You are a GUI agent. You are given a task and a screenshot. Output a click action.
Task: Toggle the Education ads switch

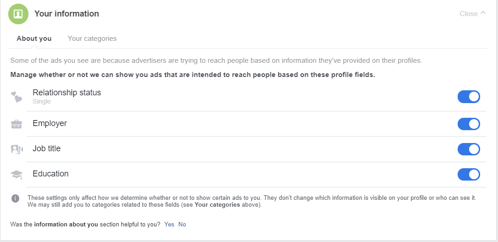point(469,175)
